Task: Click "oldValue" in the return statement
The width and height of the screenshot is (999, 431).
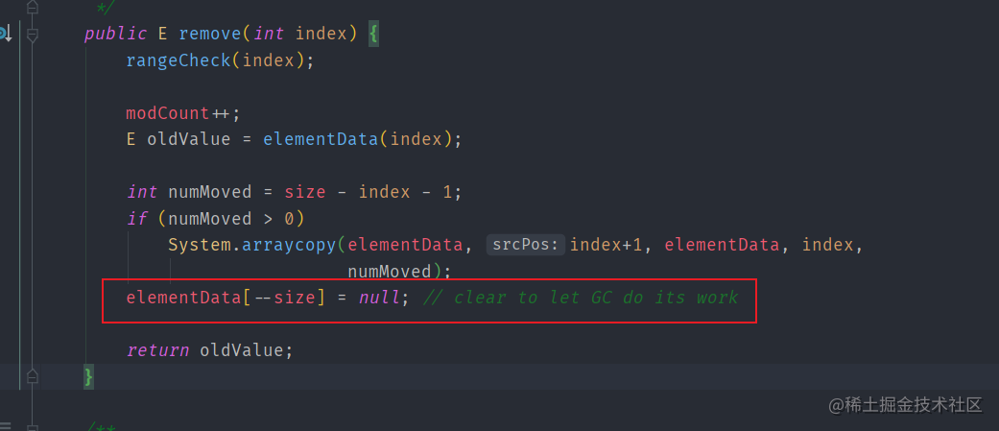Action: 241,350
